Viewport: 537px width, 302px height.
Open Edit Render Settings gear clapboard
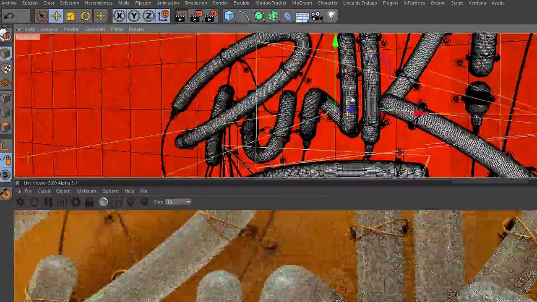(x=211, y=16)
